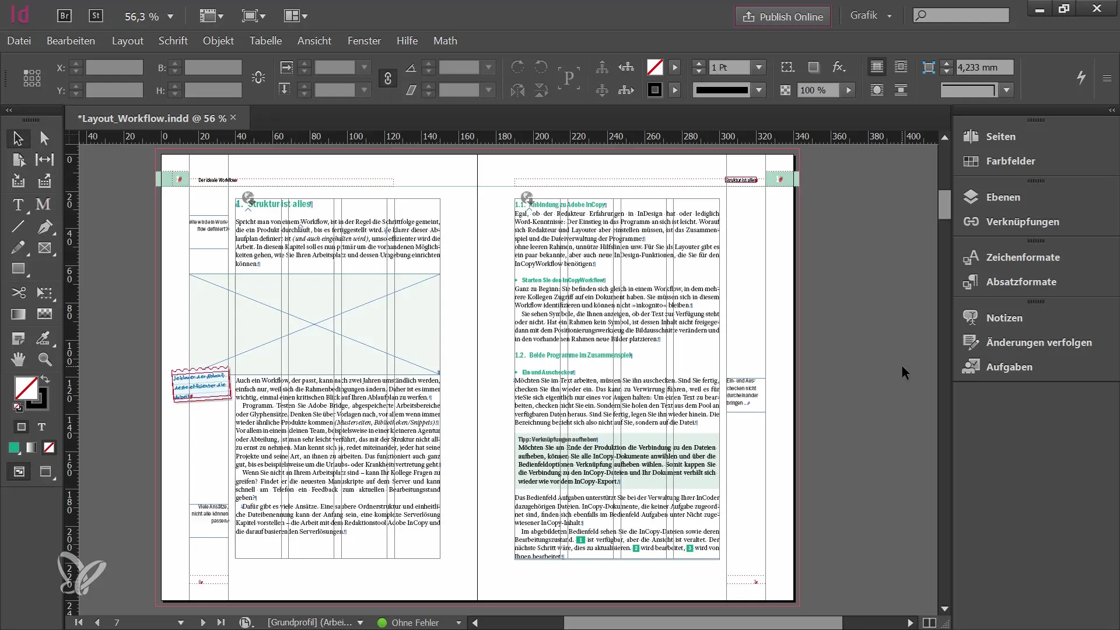
Task: Open the Grundprofil preflight profile dropdown
Action: point(360,622)
